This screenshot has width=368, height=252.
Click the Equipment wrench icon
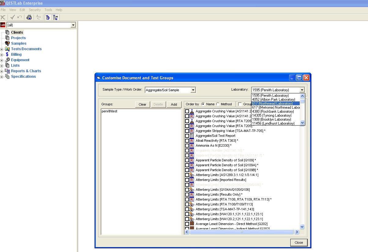pos(7,60)
